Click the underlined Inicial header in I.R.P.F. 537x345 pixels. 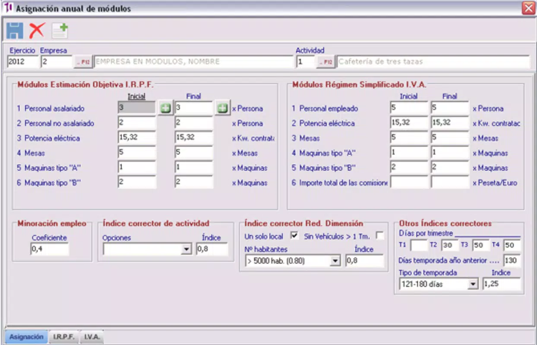(136, 97)
